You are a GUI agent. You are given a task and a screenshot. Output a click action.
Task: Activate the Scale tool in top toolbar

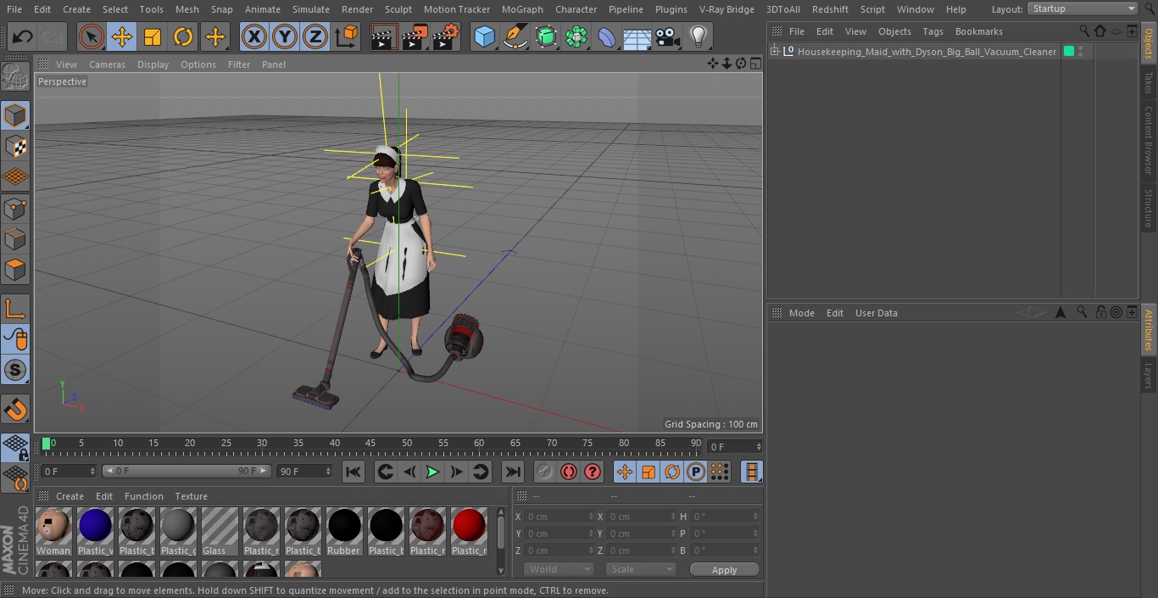point(153,36)
